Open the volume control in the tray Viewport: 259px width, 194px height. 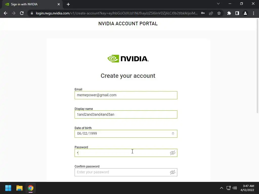tap(235, 188)
